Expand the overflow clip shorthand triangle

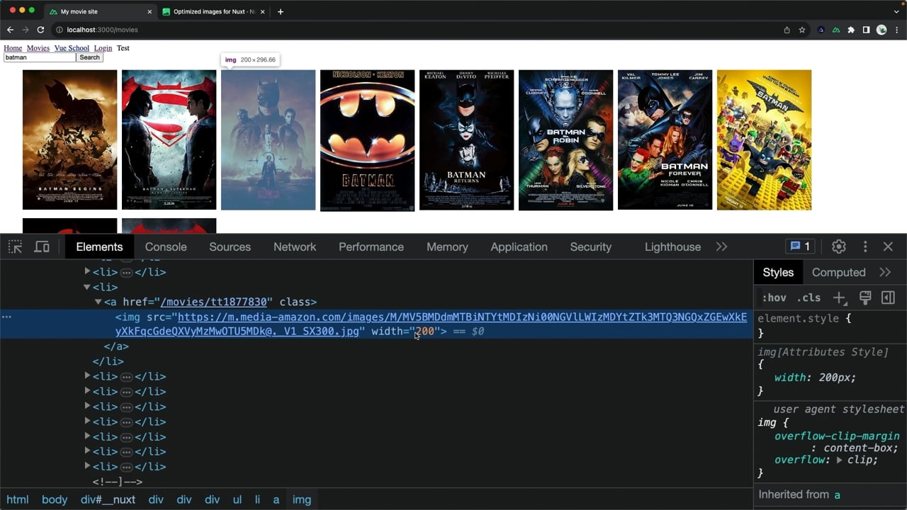839,460
